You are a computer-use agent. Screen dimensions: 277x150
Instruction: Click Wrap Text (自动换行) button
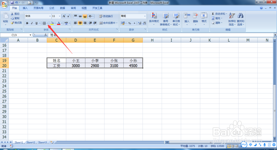[x=106, y=16]
